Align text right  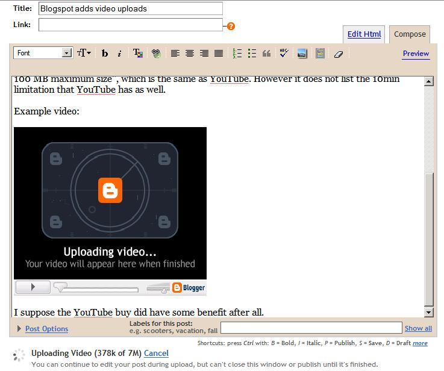[204, 53]
